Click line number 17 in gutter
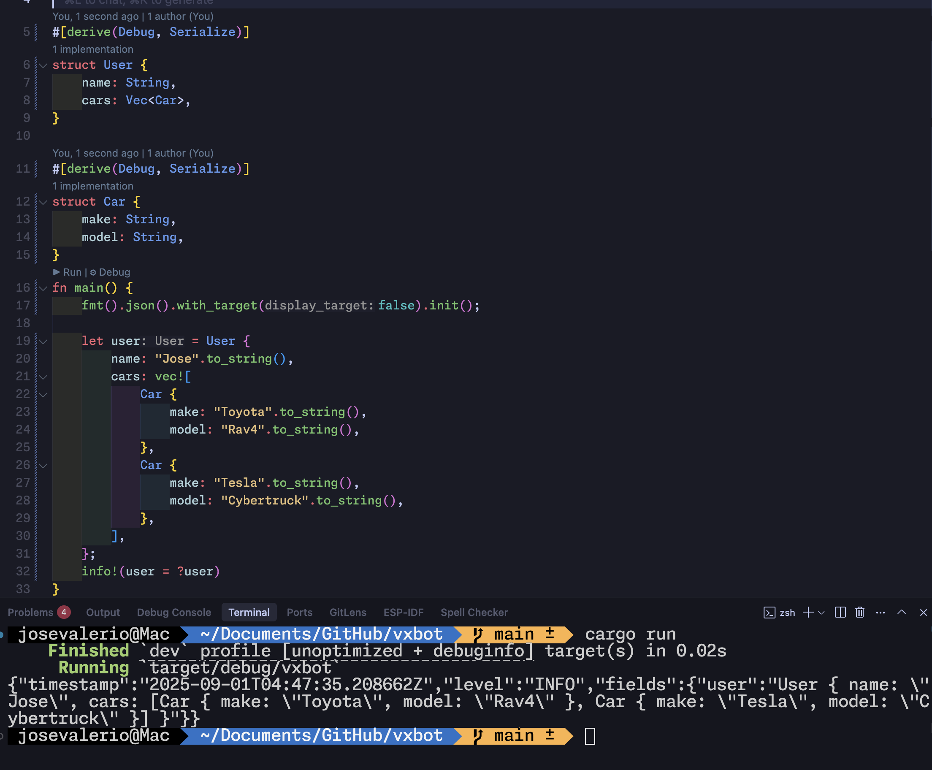932x770 pixels. coord(23,306)
